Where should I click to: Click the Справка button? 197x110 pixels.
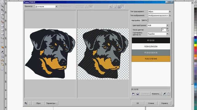(164, 103)
